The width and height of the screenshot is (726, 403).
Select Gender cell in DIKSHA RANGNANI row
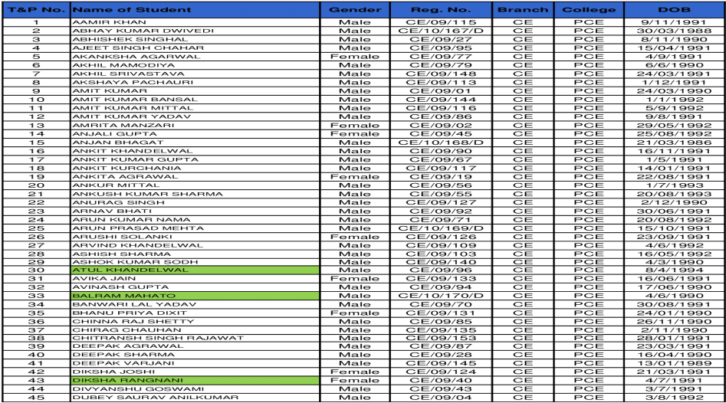click(355, 381)
